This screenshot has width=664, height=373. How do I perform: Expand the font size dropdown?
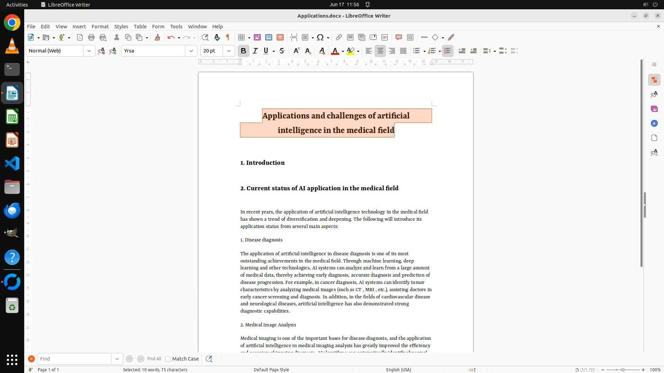pyautogui.click(x=229, y=51)
